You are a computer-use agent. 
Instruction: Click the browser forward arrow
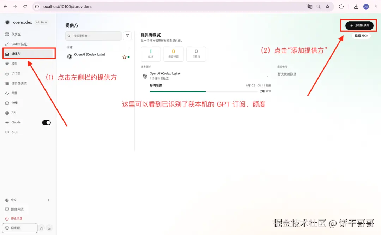pyautogui.click(x=15, y=7)
